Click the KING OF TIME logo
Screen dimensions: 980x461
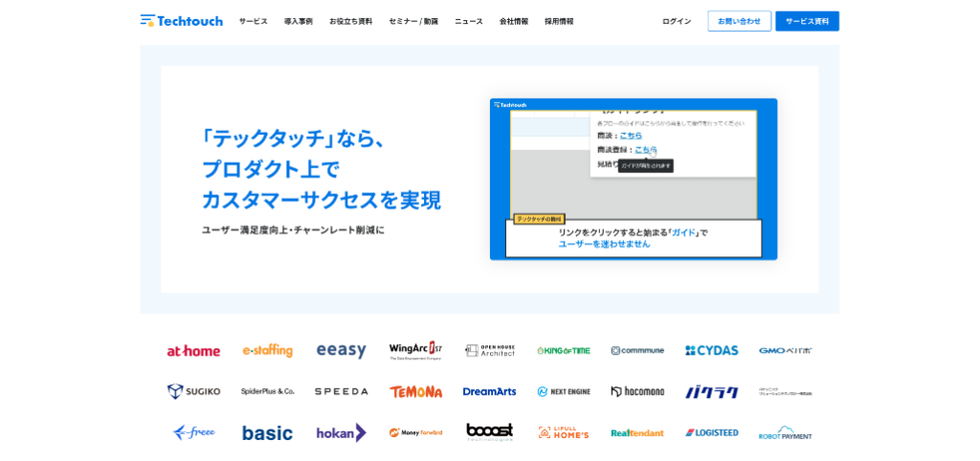(564, 350)
